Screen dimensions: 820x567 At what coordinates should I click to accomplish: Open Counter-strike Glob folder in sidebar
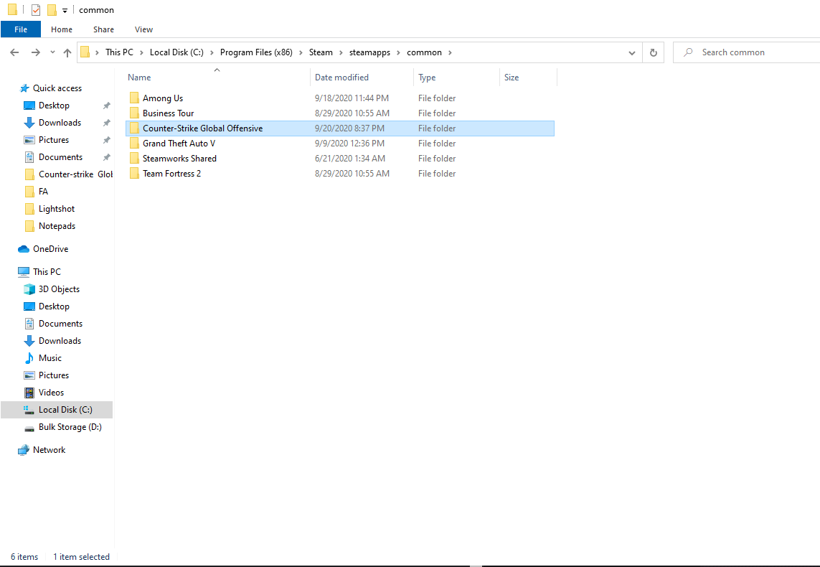(75, 174)
